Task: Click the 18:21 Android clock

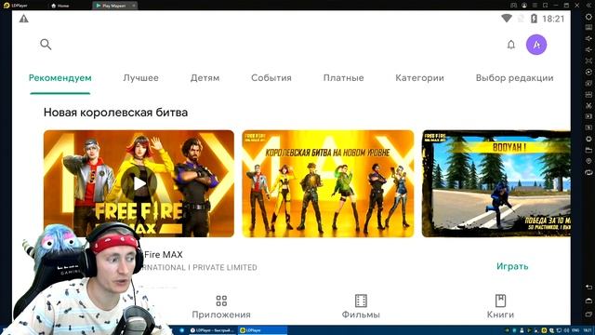Action: [553, 19]
